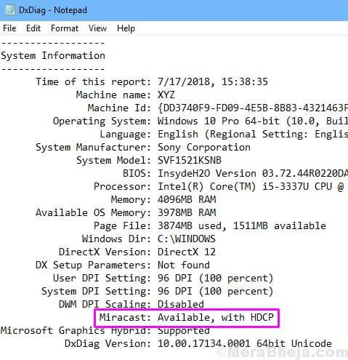348x360 pixels.
Task: Click the Notepad icon in title bar
Action: click(x=10, y=10)
